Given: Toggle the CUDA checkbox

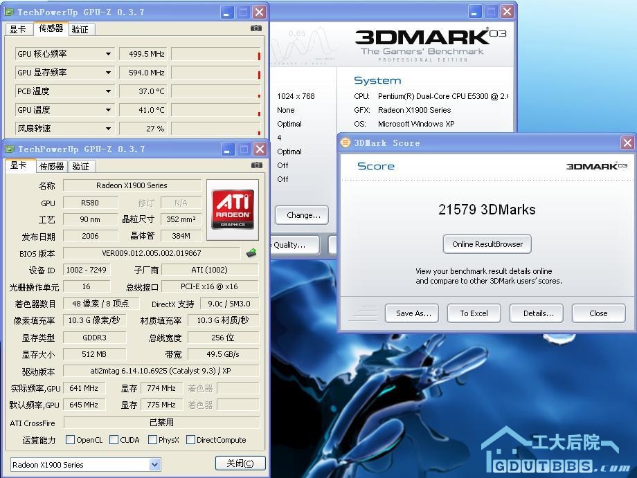Looking at the screenshot, I should click(114, 439).
